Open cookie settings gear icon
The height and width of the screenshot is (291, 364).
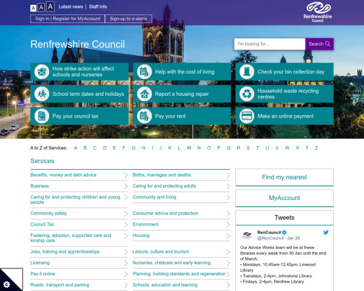7,284
